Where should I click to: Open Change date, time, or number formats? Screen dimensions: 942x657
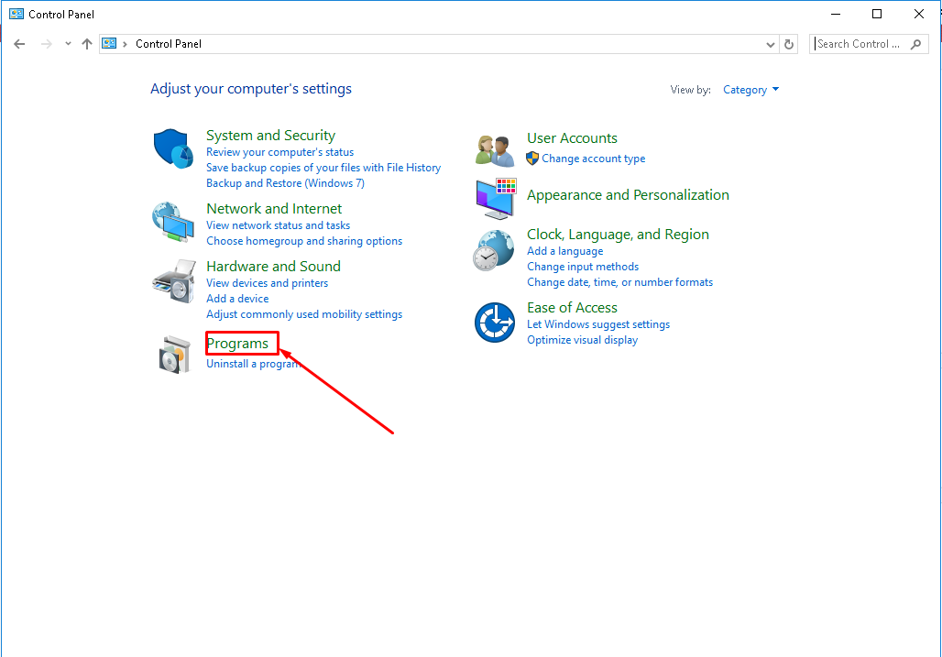(620, 282)
